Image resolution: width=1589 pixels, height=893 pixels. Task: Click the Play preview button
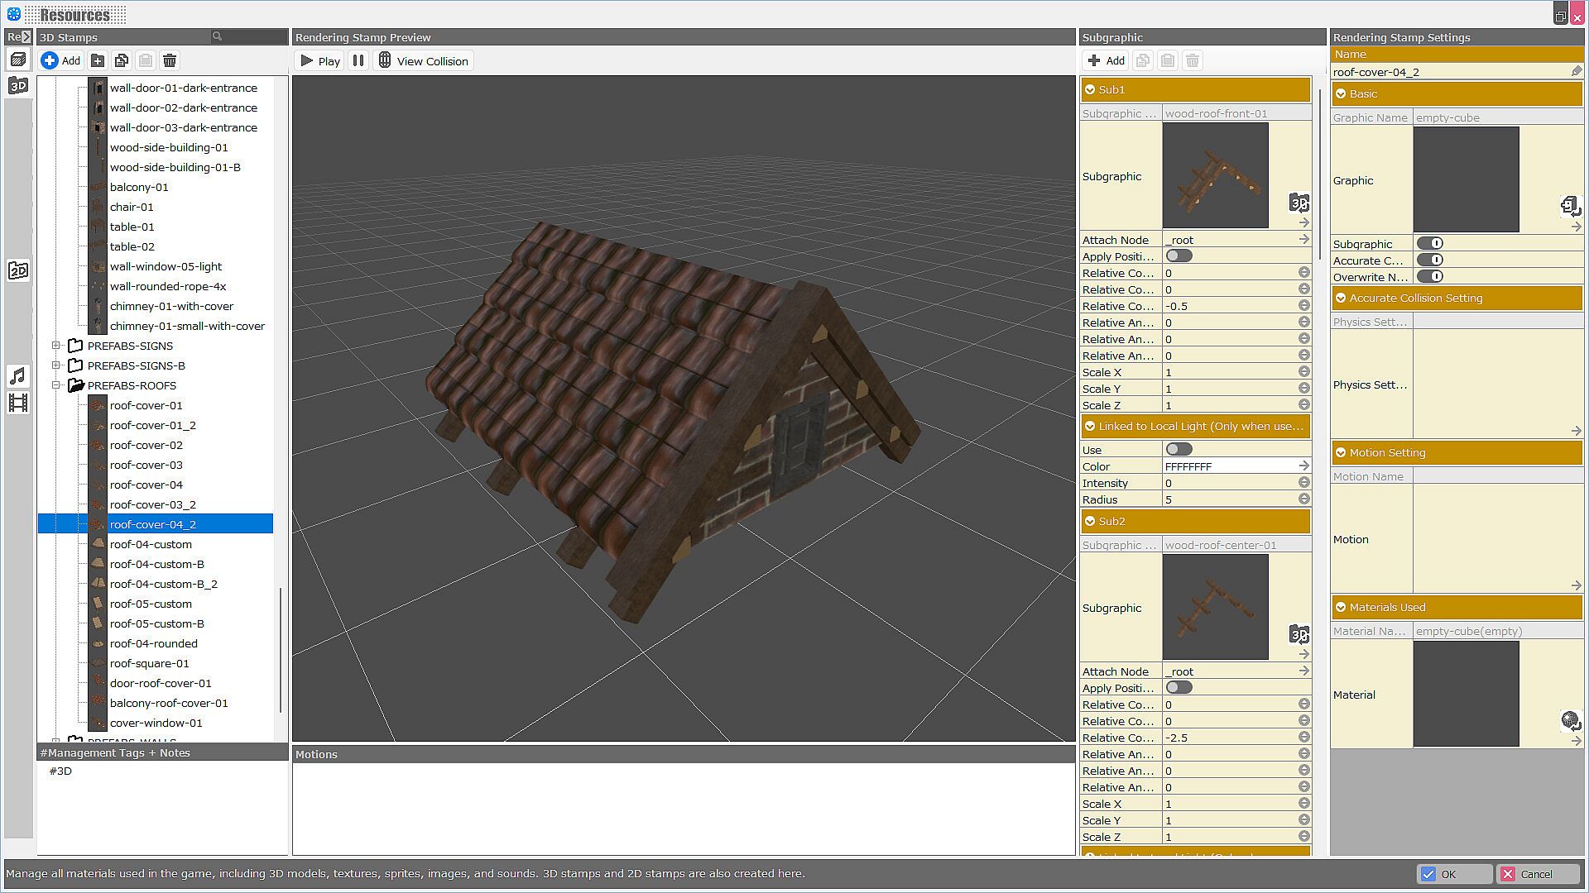click(x=319, y=61)
